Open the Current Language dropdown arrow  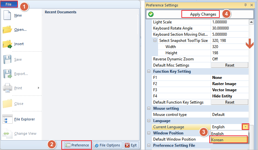pyautogui.click(x=245, y=127)
